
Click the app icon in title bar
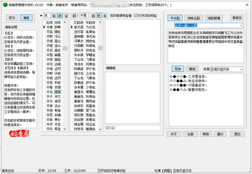point(4,4)
